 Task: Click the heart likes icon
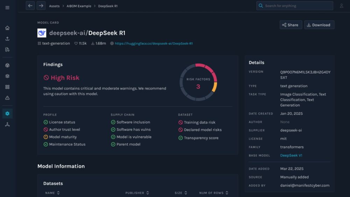click(x=76, y=43)
